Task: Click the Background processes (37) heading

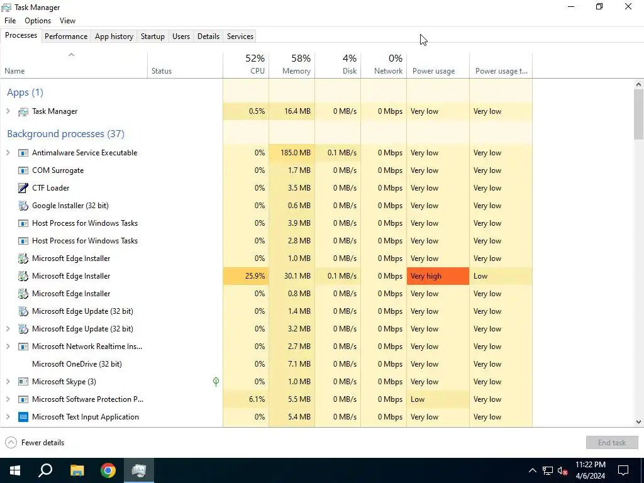Action: (65, 134)
